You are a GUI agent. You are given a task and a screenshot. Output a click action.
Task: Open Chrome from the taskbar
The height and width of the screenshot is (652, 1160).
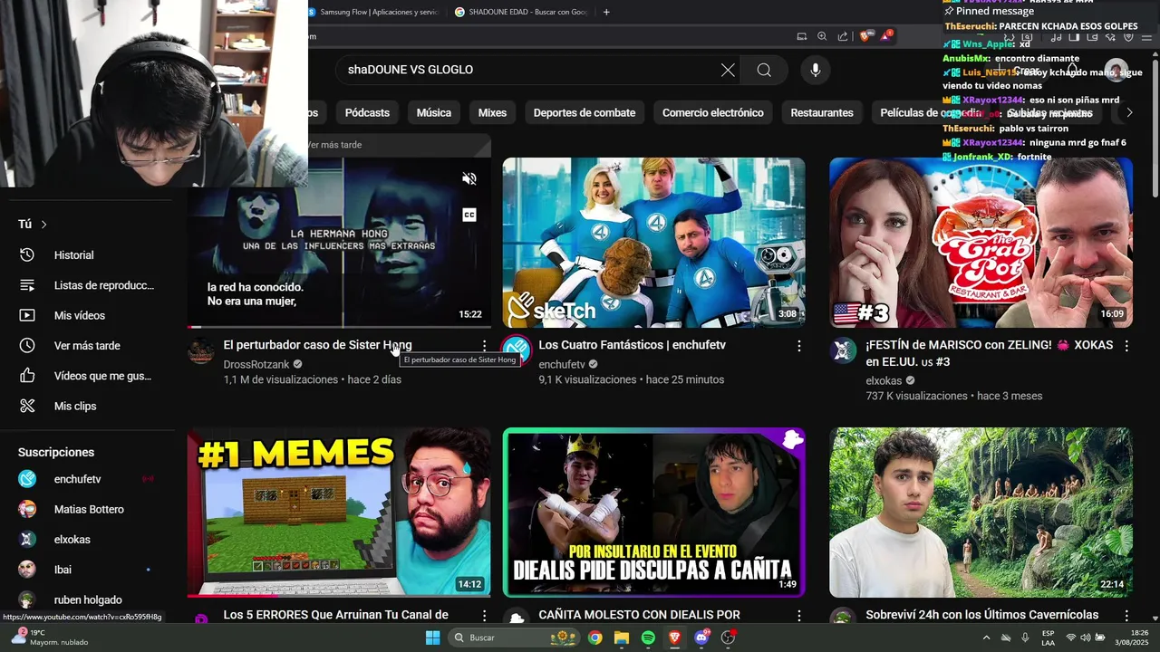pos(594,638)
